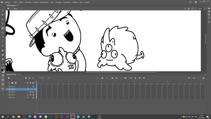
Task: Open the Справка menu
Action: tap(87, 2)
